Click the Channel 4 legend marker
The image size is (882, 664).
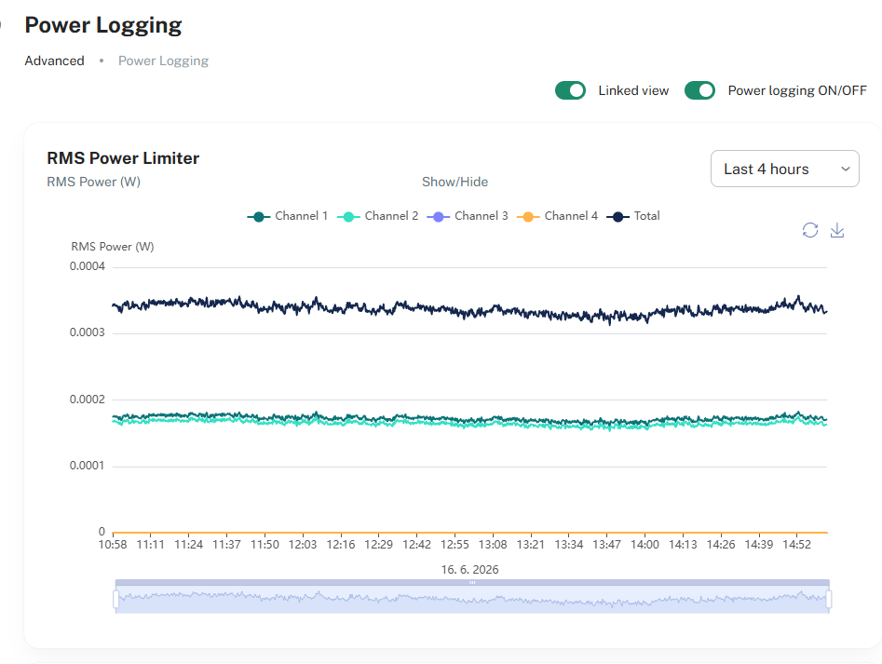tap(528, 217)
